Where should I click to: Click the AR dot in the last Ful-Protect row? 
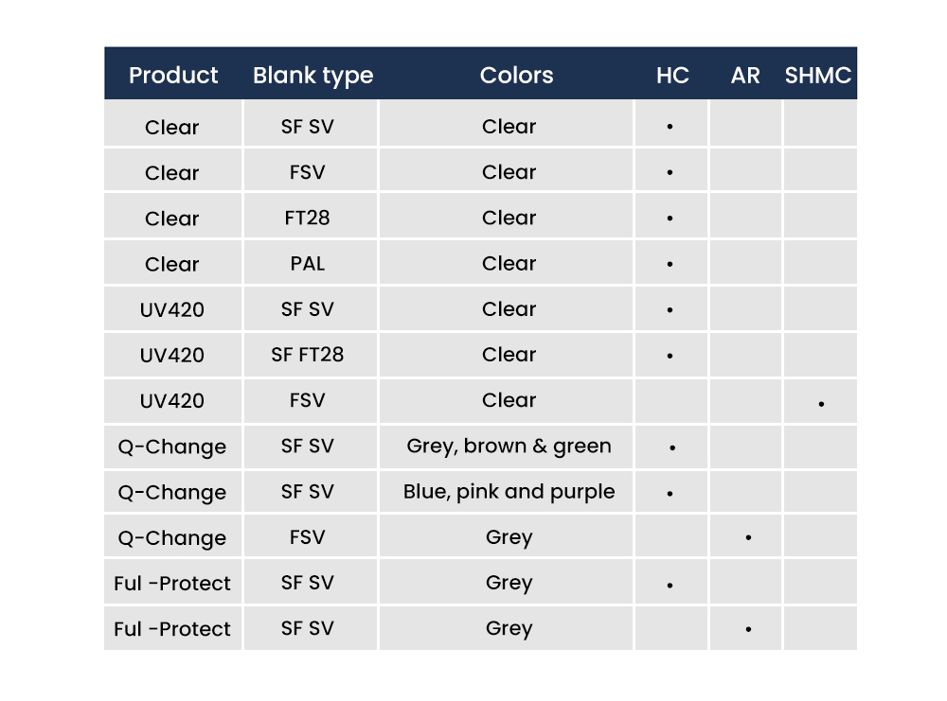748,629
